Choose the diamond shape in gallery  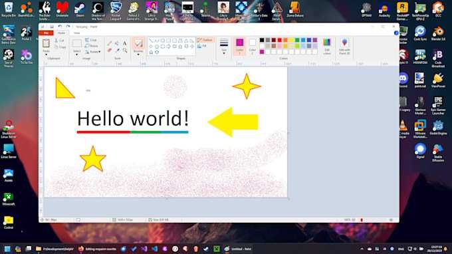click(151, 46)
